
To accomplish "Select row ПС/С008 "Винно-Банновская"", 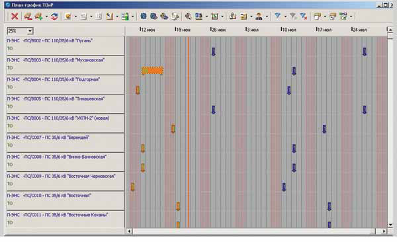I will pyautogui.click(x=66, y=162).
